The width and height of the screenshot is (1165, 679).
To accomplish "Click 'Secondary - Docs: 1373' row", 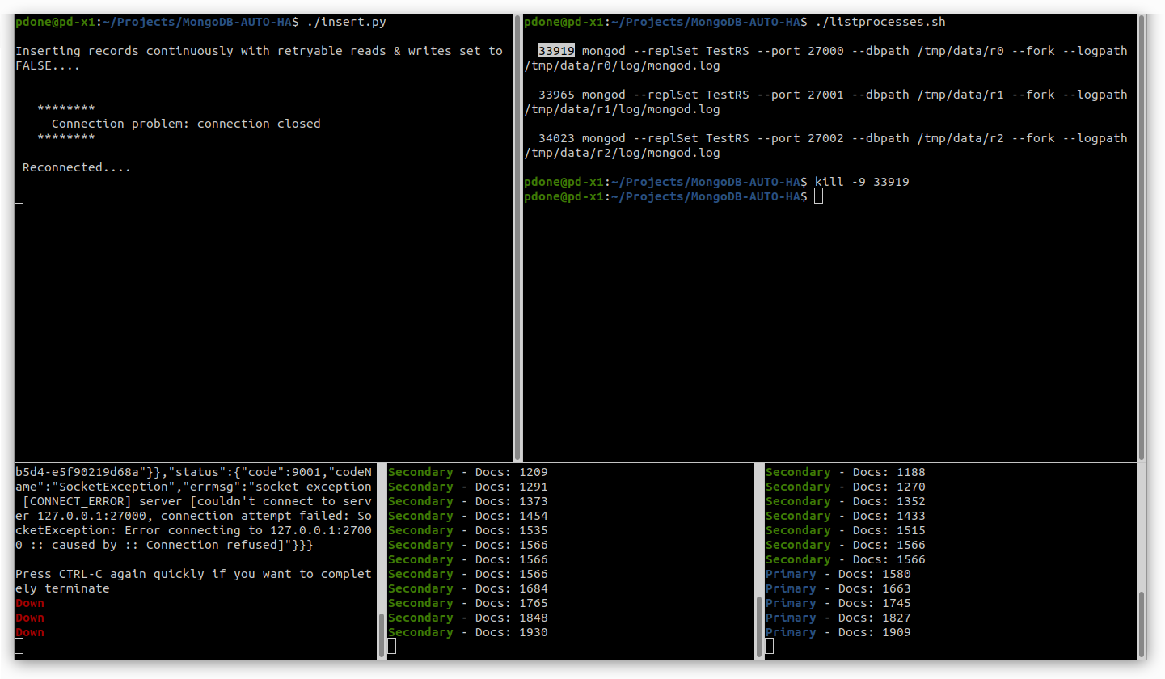I will (x=468, y=501).
